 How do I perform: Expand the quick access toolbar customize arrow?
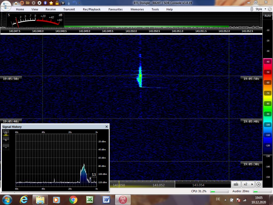click(x=79, y=3)
